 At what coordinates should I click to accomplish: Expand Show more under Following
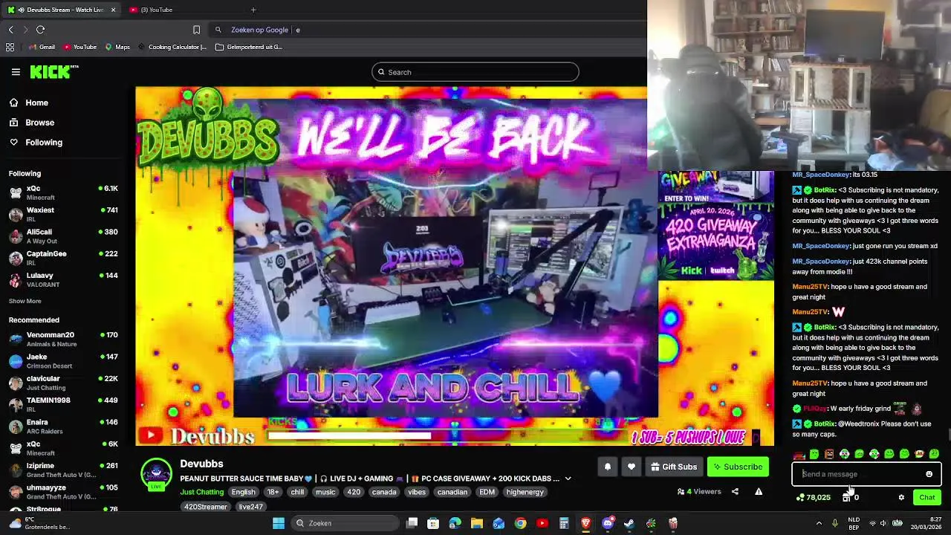pos(25,301)
